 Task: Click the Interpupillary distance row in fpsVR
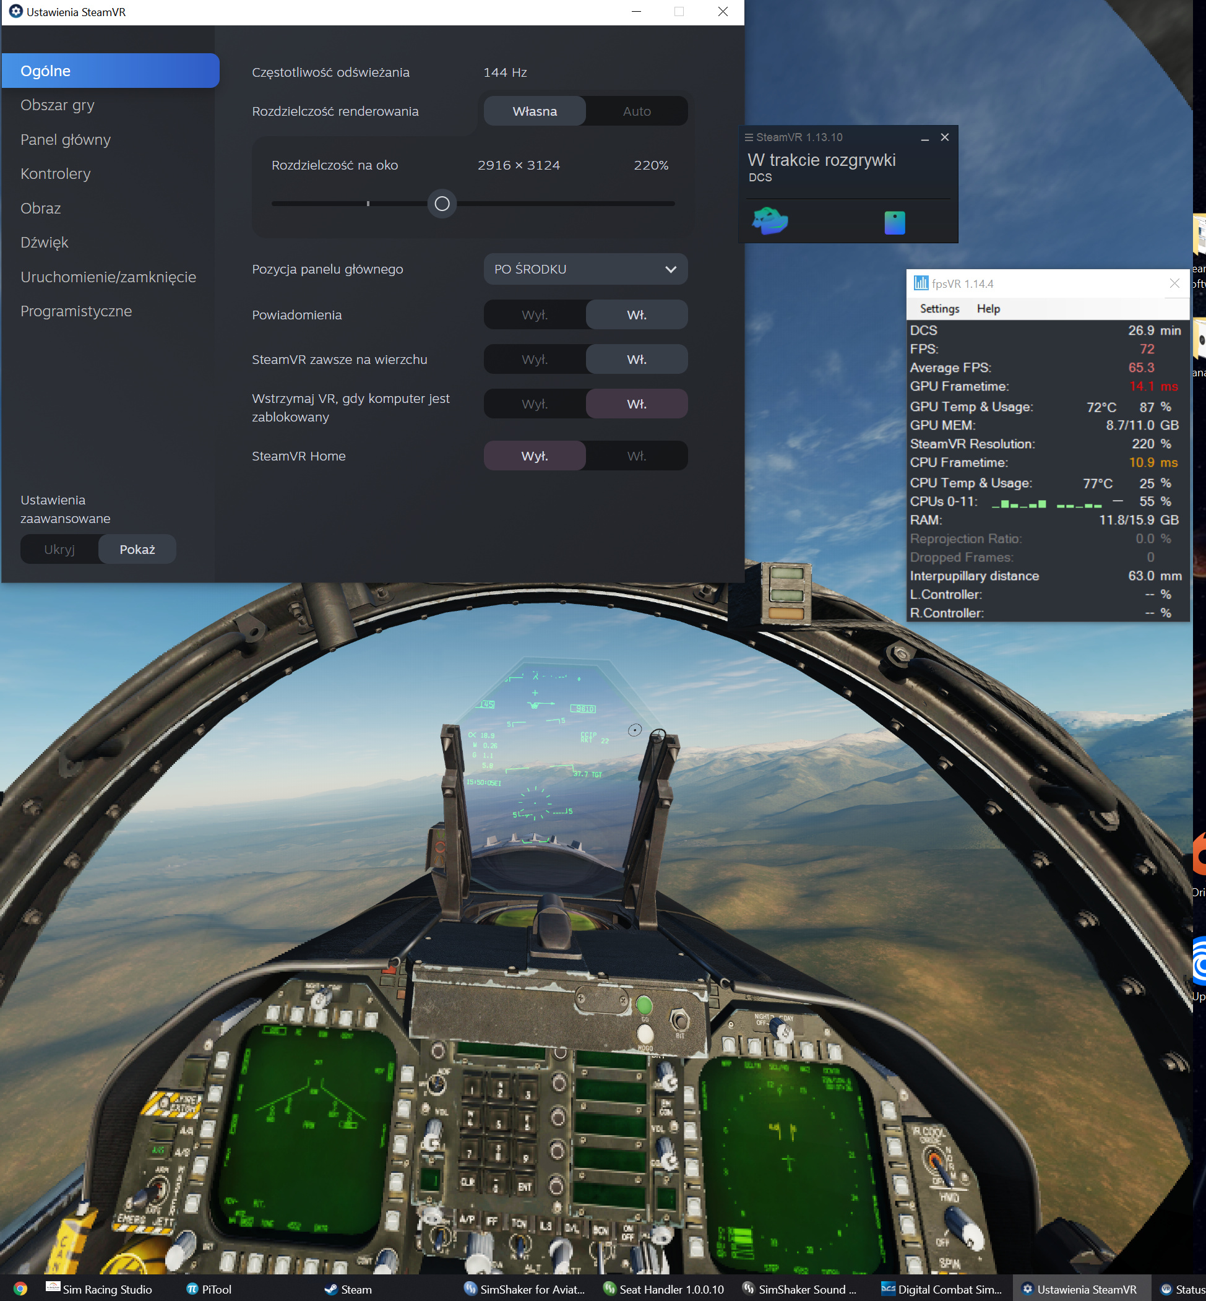[x=1046, y=576]
